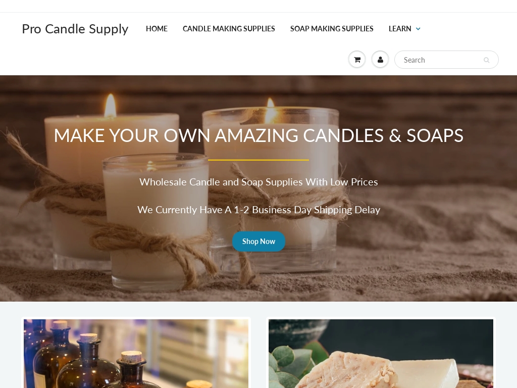Open CANDLE MAKING SUPPLIES page
Image resolution: width=517 pixels, height=388 pixels.
[x=229, y=29]
